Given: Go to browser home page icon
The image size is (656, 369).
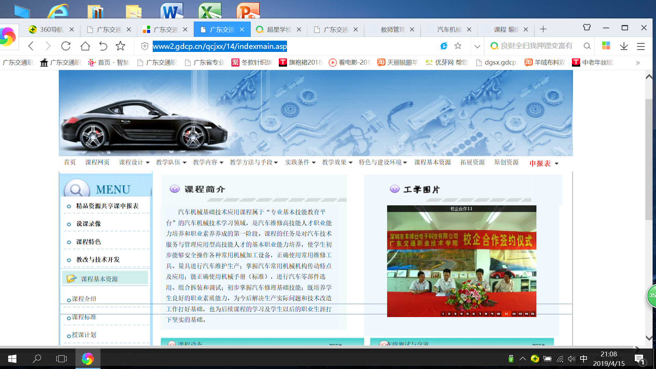Looking at the screenshot, I should pos(85,46).
